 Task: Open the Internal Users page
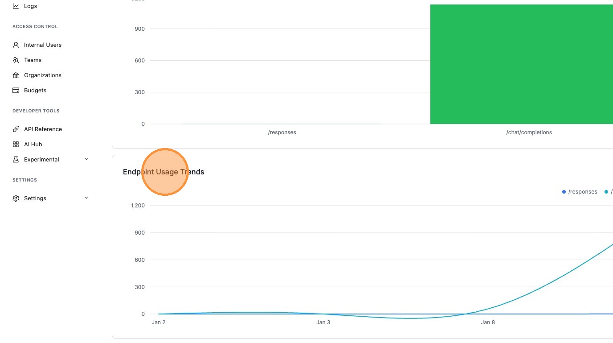tap(43, 45)
